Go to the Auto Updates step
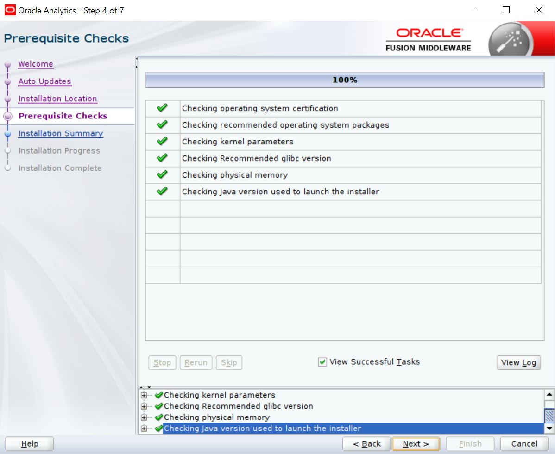The height and width of the screenshot is (454, 555). (44, 81)
